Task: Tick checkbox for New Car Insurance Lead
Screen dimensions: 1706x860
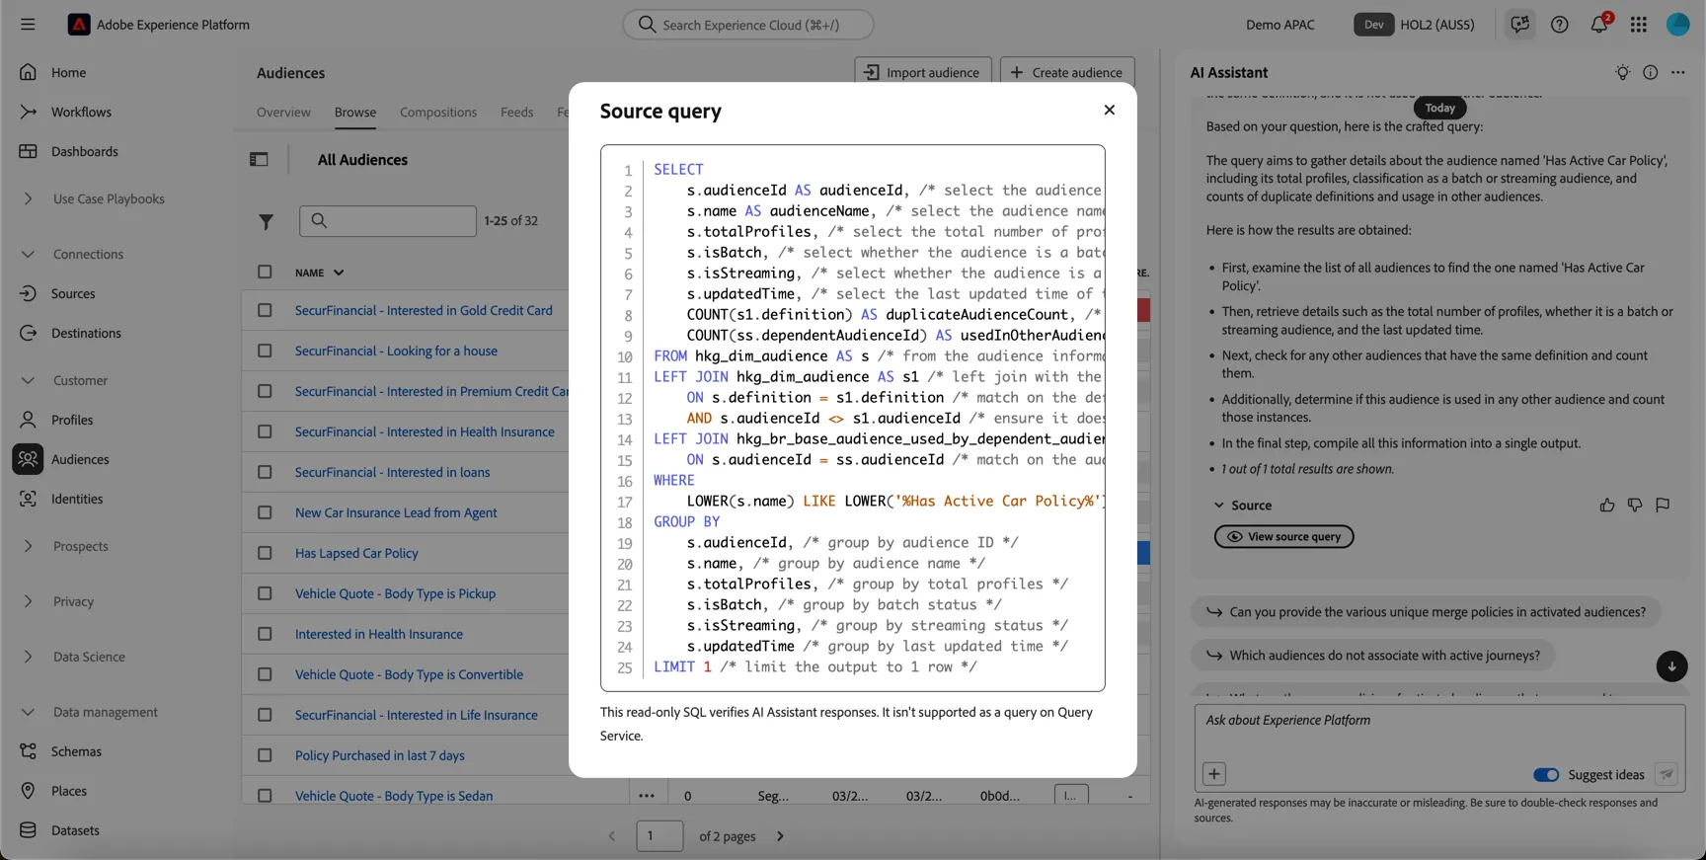Action: pyautogui.click(x=265, y=512)
